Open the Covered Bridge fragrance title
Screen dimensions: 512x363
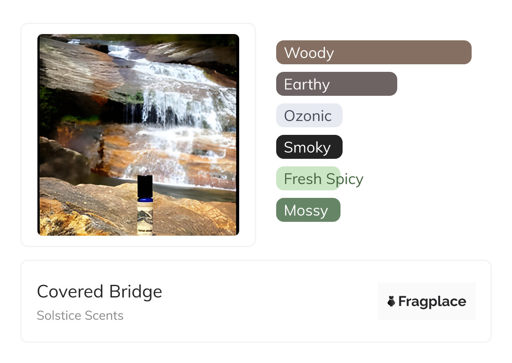(x=99, y=292)
